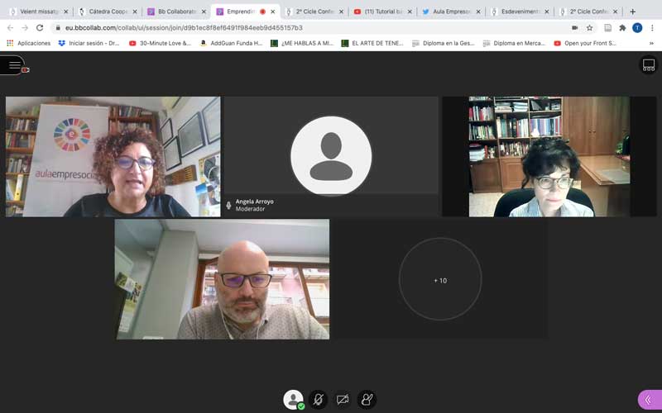
Task: Switch to last 2º Cicle Confe tab
Action: click(x=588, y=12)
